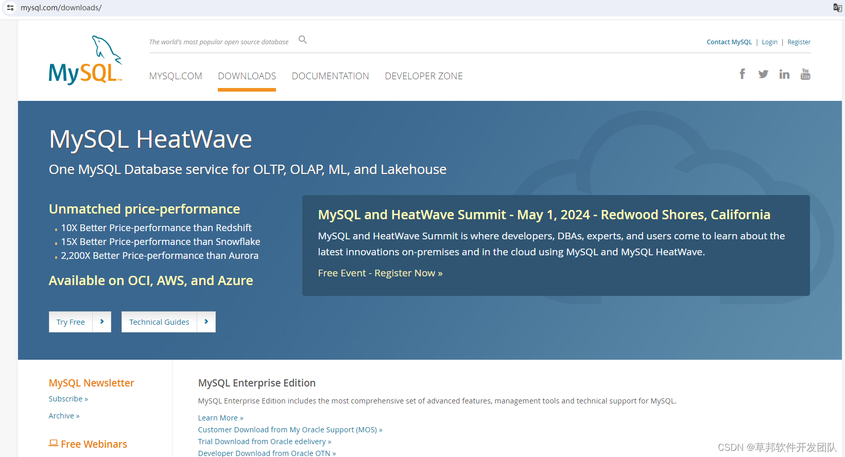Open the Free Webinars link
The width and height of the screenshot is (845, 457).
click(x=94, y=444)
